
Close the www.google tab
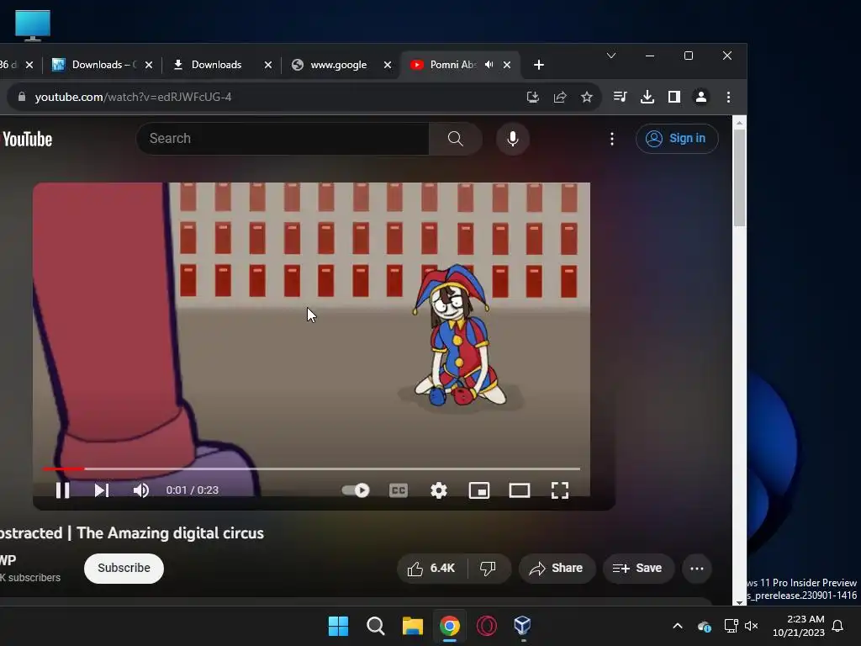pos(387,65)
